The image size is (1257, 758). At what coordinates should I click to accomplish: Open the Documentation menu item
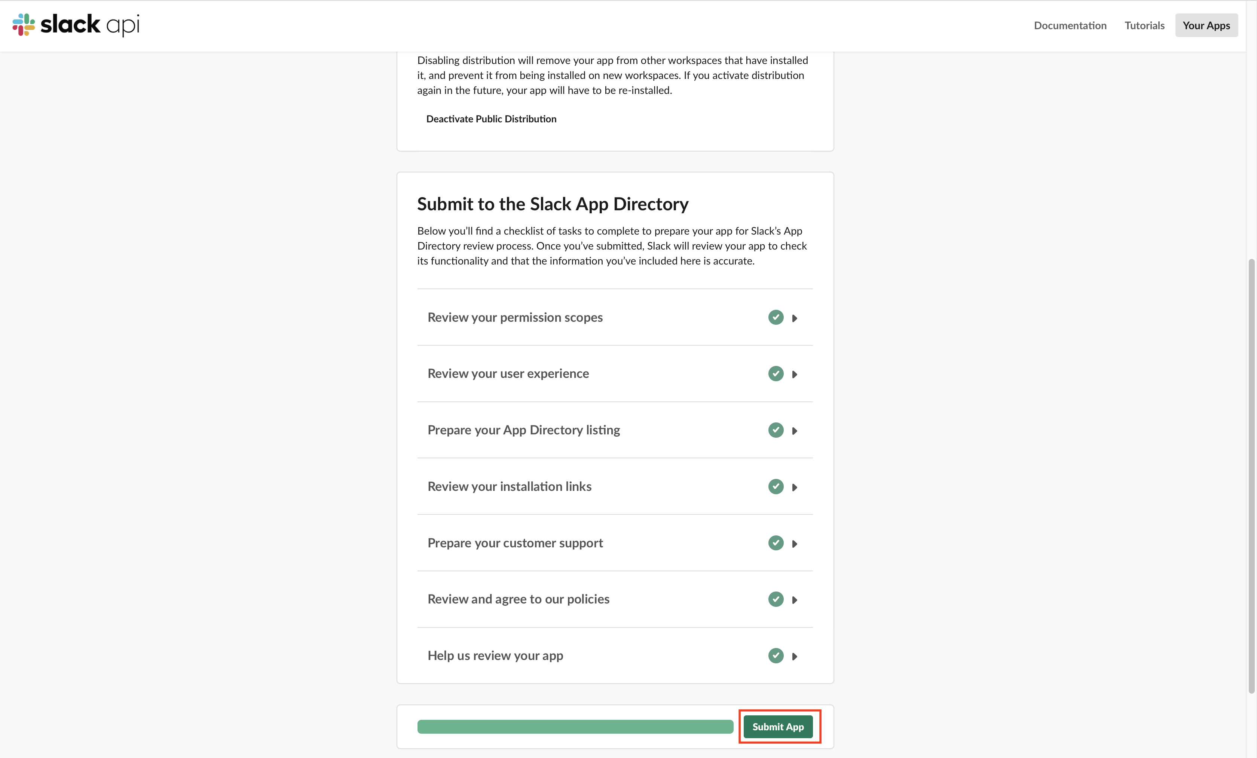(x=1070, y=25)
